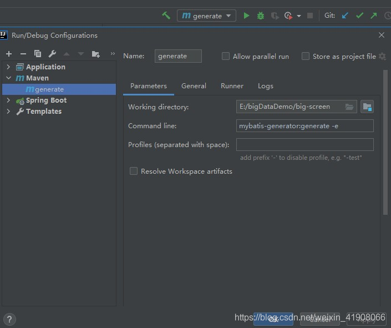Show more toolbar actions chevron

pyautogui.click(x=113, y=53)
